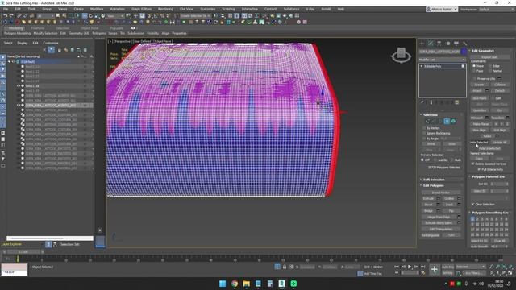This screenshot has height=290, width=516.
Task: Open the Modifier List dropdown
Action: pyautogui.click(x=443, y=60)
